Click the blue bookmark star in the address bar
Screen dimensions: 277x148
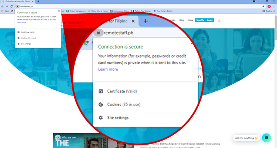click(x=263, y=6)
